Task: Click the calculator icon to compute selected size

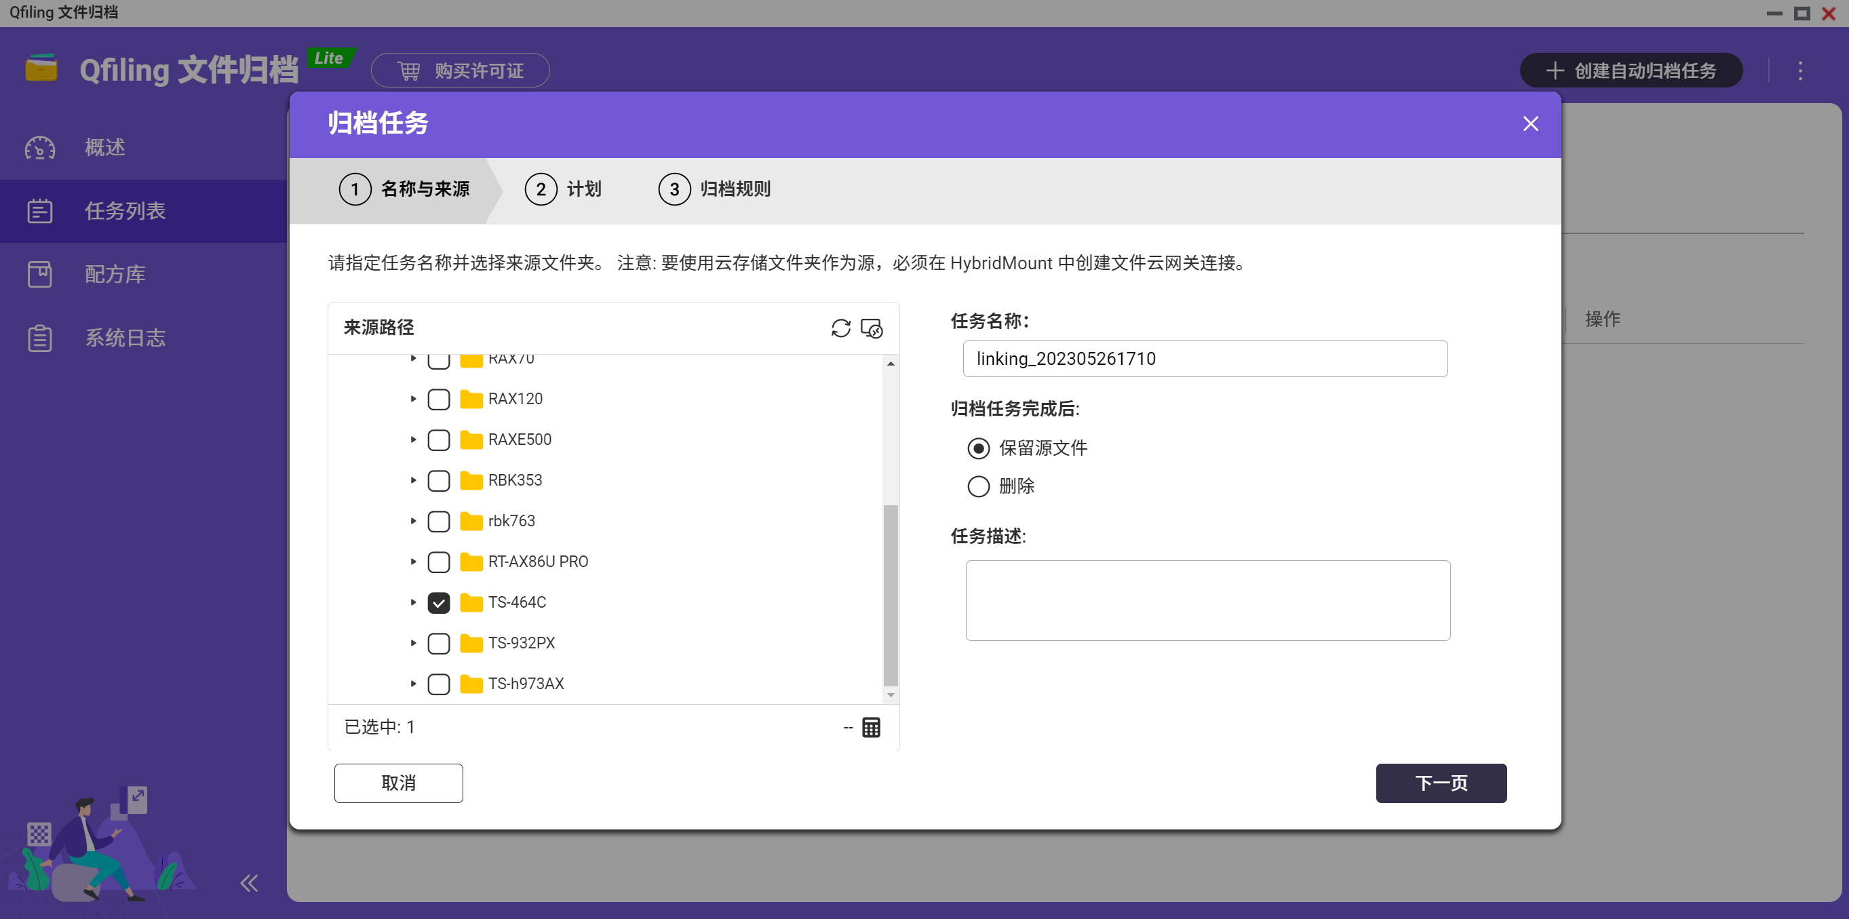Action: [871, 727]
